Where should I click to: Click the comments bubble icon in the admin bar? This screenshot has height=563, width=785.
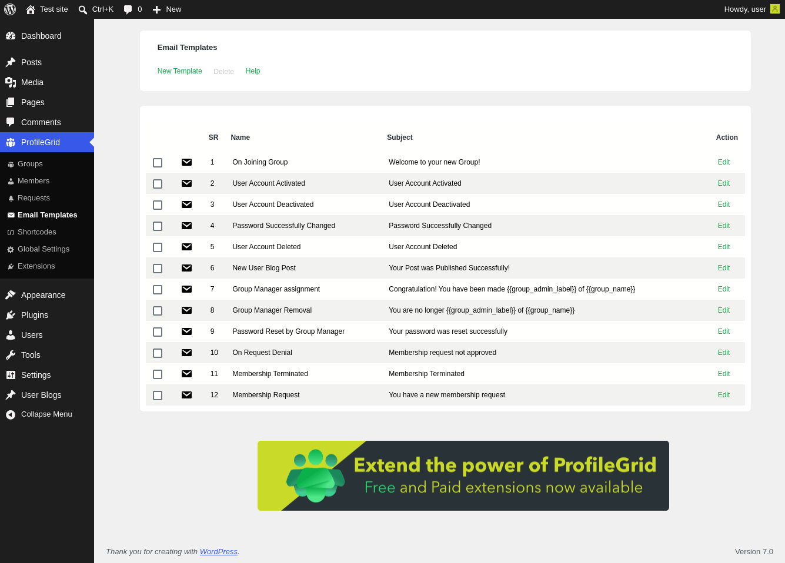(x=128, y=9)
